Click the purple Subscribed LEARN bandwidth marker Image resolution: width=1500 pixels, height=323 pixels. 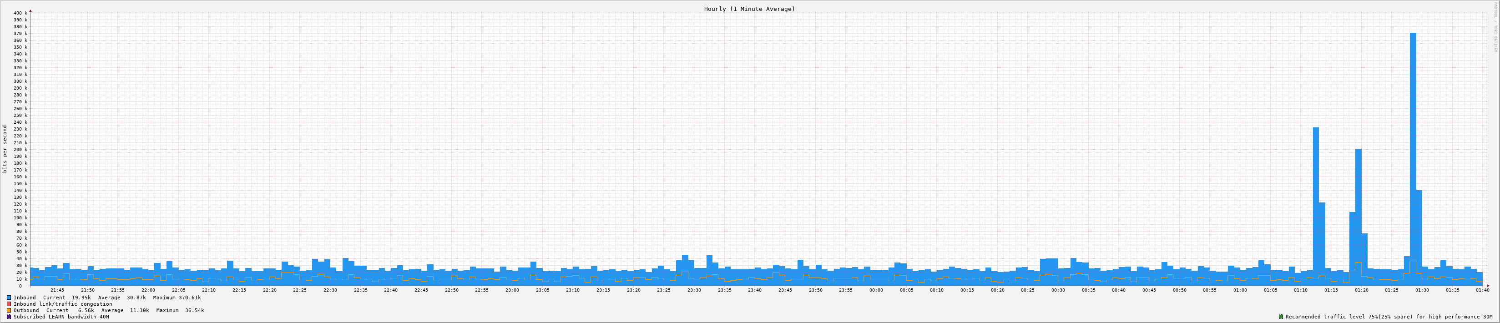9,317
